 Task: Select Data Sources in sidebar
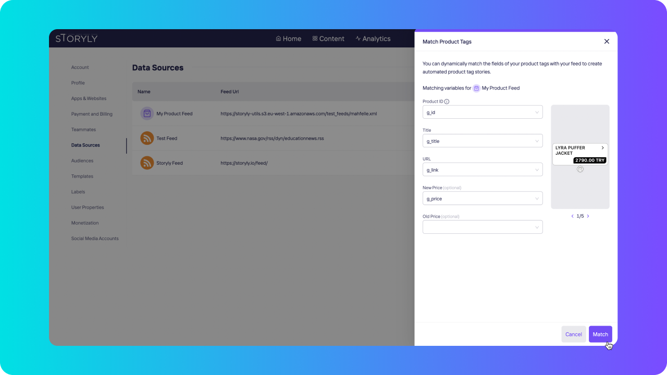pyautogui.click(x=85, y=145)
